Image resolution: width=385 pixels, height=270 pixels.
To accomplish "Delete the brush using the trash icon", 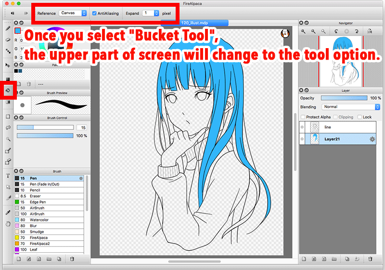I will pos(72,259).
